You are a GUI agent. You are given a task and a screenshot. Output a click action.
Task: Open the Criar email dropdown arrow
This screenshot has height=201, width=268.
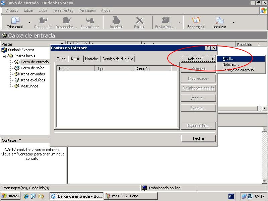point(29,22)
